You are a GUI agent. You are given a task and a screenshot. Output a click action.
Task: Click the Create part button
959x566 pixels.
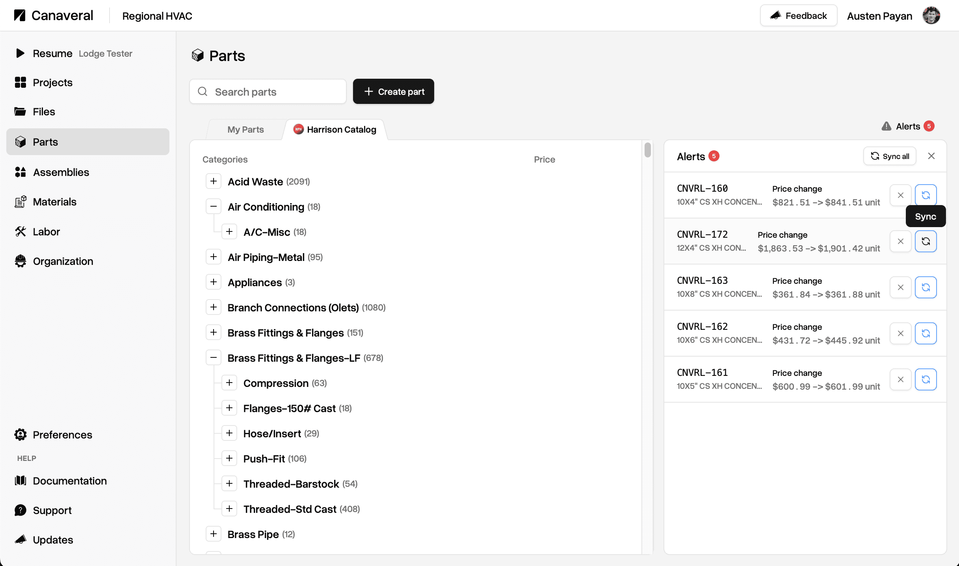click(x=394, y=91)
